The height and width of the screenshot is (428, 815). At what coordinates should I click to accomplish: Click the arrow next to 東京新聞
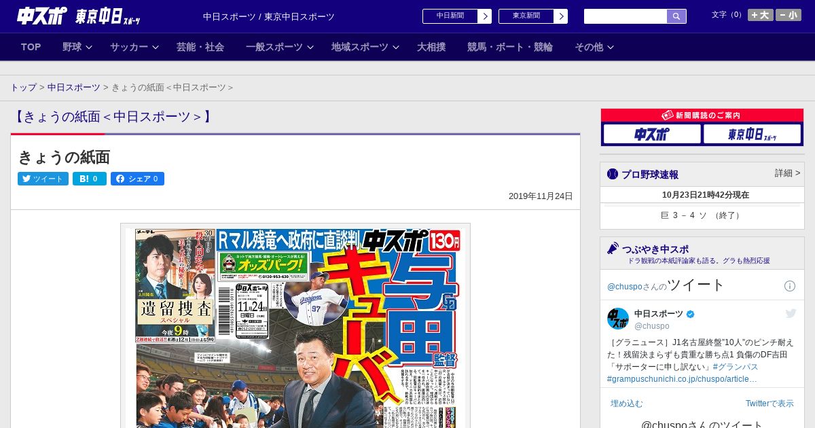561,16
